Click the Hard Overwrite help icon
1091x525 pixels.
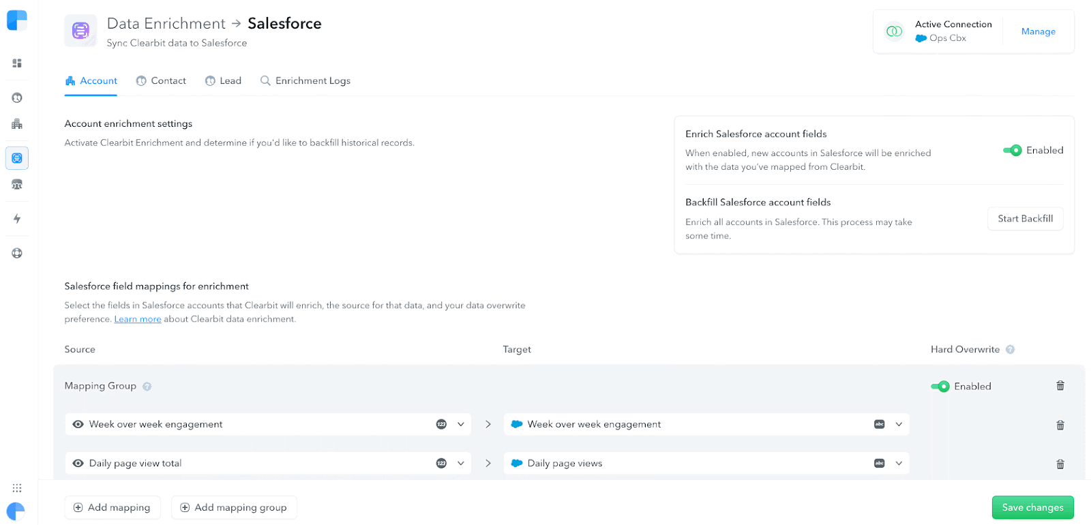tap(1011, 350)
